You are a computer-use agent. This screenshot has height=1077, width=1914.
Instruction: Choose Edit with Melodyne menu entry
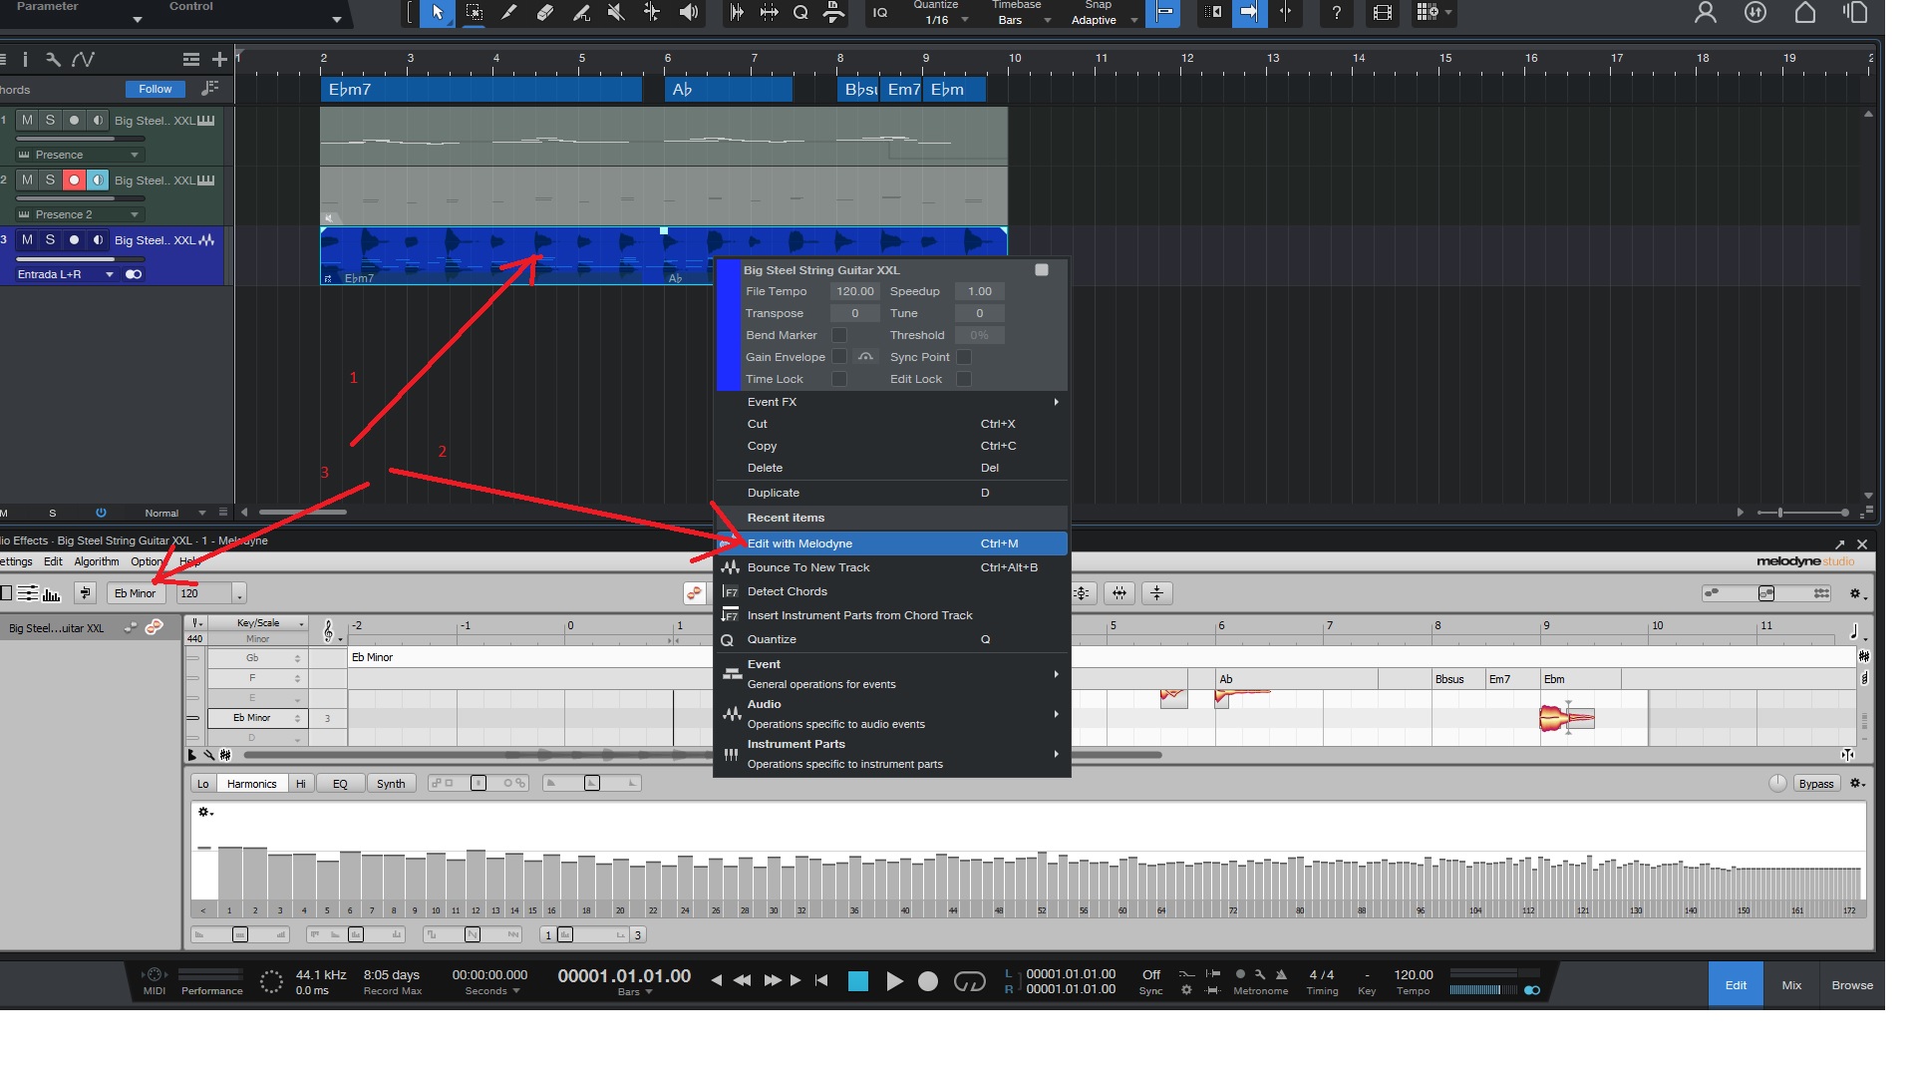point(799,543)
